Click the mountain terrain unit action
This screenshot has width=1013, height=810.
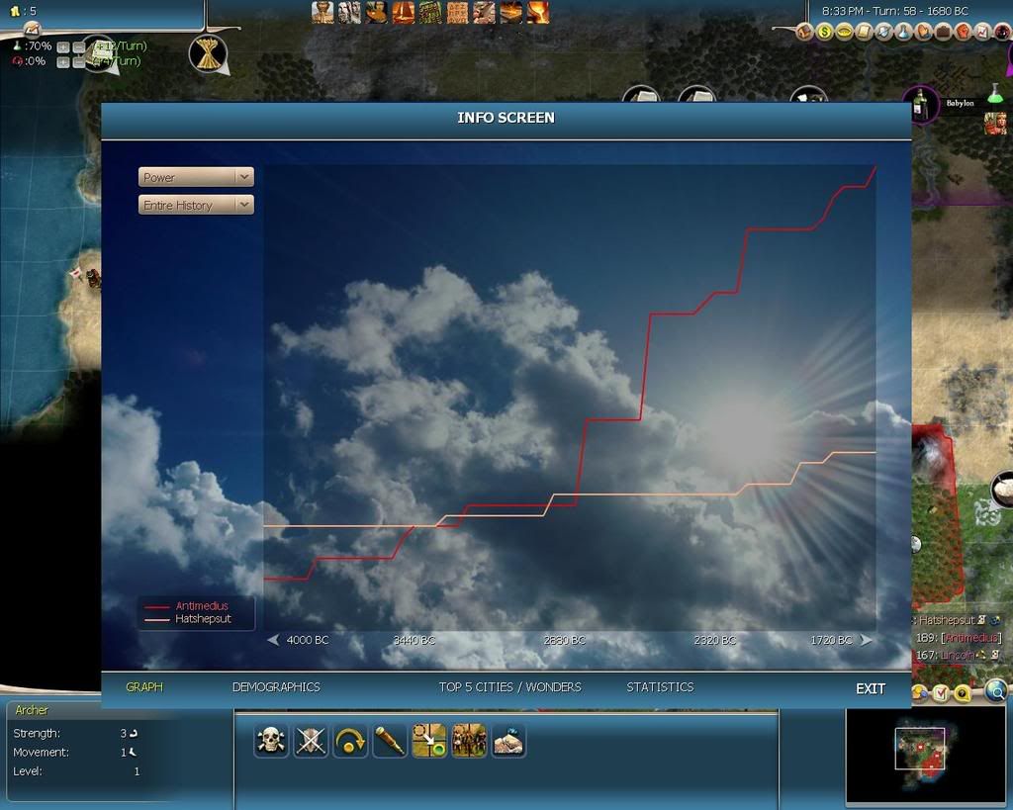pos(509,740)
